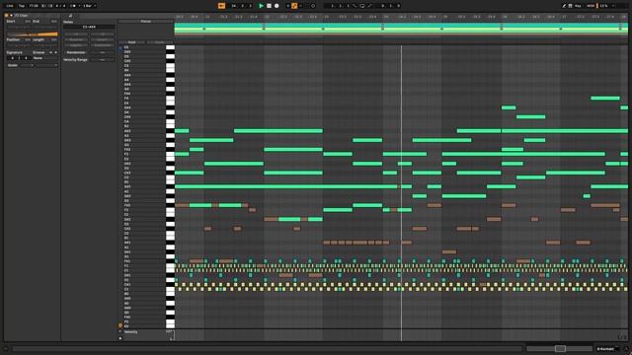
Task: Toggle the orange automation arm button
Action: (294, 6)
